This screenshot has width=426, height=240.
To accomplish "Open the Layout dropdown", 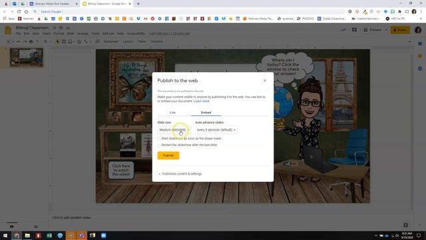I will pyautogui.click(x=128, y=41).
